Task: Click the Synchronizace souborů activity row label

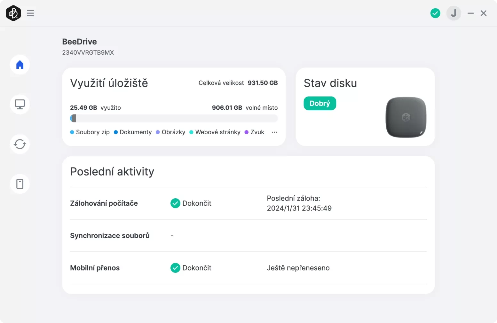Action: [x=110, y=236]
